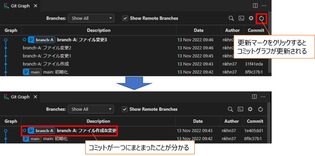
Task: Click the Date column header
Action: pos(198,30)
